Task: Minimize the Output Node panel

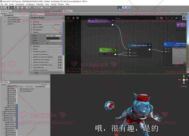Action: (63, 18)
